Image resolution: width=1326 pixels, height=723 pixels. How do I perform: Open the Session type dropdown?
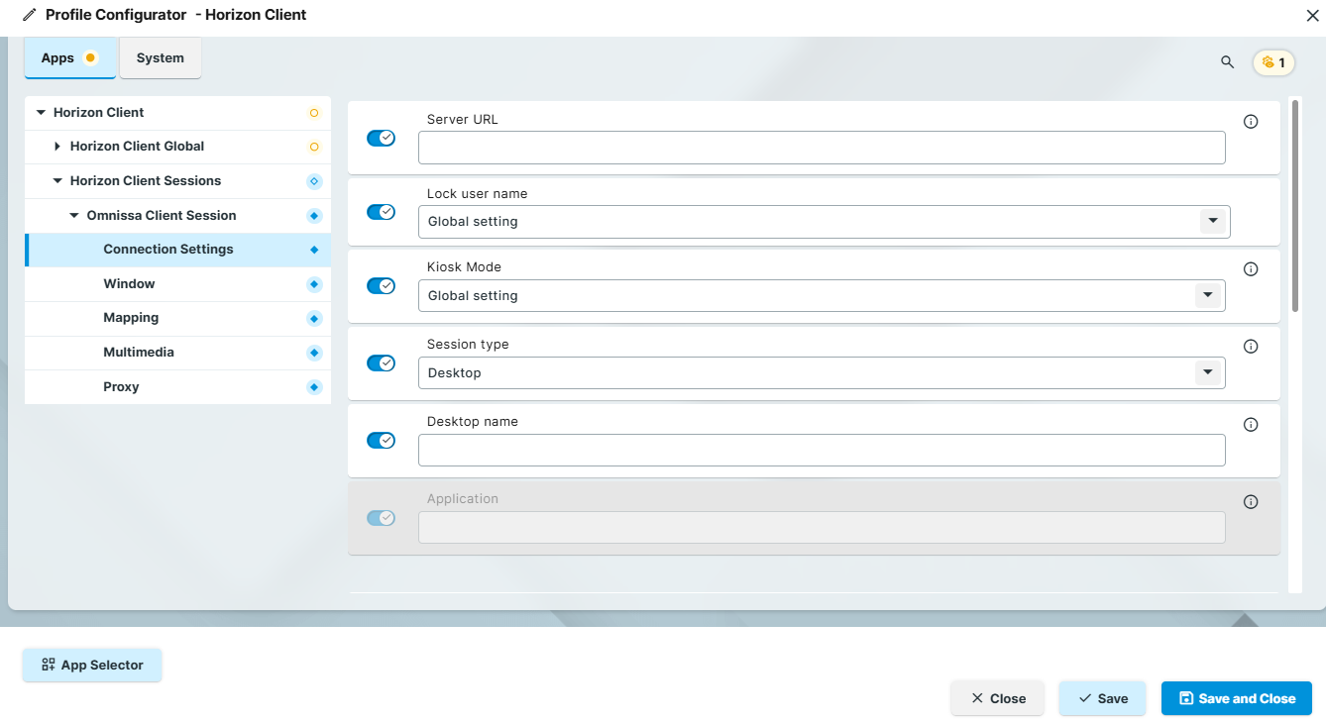[x=1207, y=371]
